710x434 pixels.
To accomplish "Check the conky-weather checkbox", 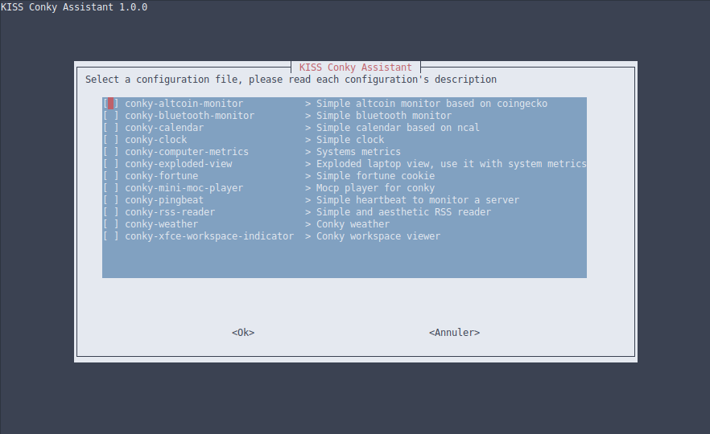I will pos(110,224).
